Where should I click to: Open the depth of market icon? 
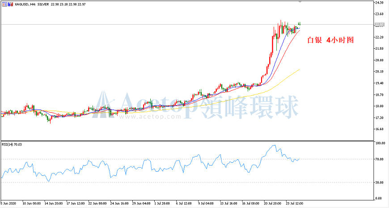coord(10,4)
